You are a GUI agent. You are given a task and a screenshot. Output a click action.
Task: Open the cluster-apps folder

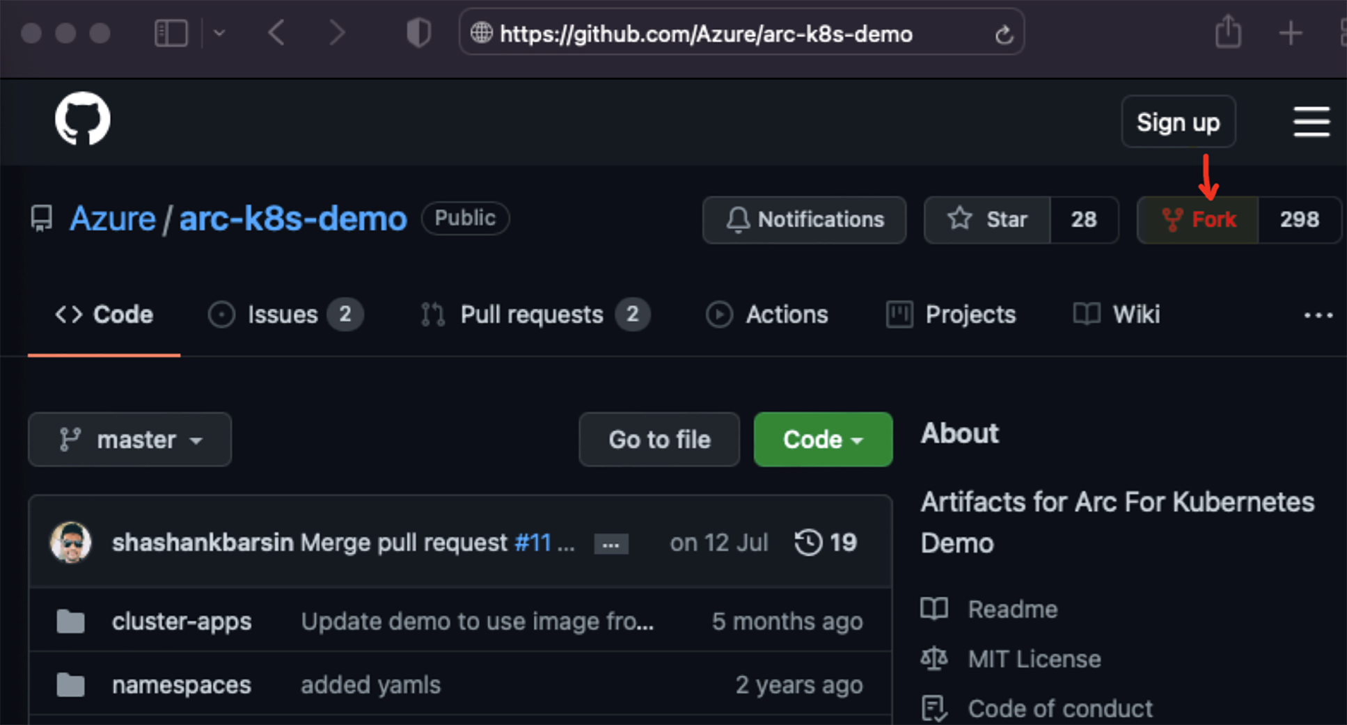click(182, 621)
